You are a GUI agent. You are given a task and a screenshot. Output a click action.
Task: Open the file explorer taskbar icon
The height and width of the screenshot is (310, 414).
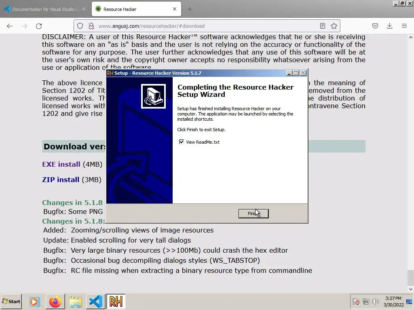pos(76,301)
